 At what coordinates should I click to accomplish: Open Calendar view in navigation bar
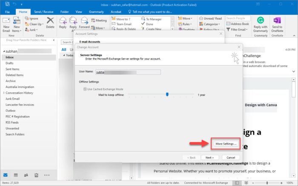click(16, 175)
